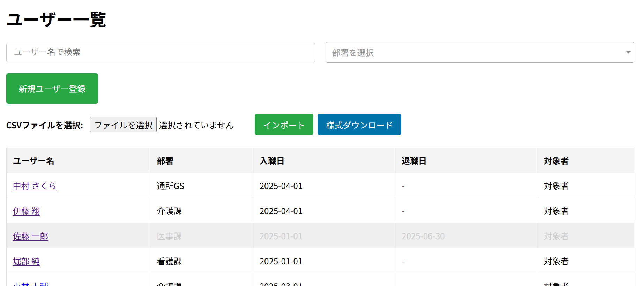This screenshot has height=286, width=641.
Task: Click the 退職日 column header
Action: [414, 161]
